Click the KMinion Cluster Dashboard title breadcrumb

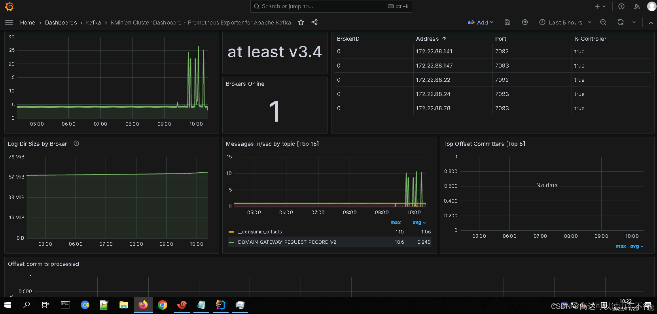(x=201, y=23)
